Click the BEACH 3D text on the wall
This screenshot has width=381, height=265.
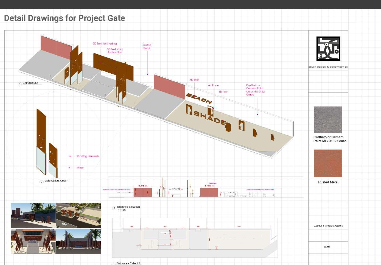(x=199, y=98)
